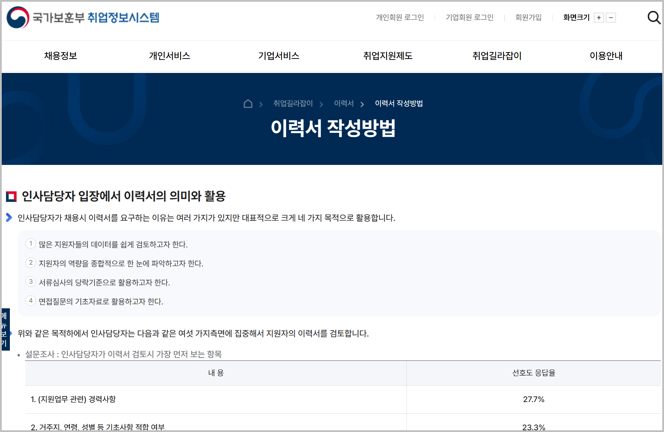The width and height of the screenshot is (664, 432).
Task: Expand the 메뉴보기 side tab
Action: point(5,329)
